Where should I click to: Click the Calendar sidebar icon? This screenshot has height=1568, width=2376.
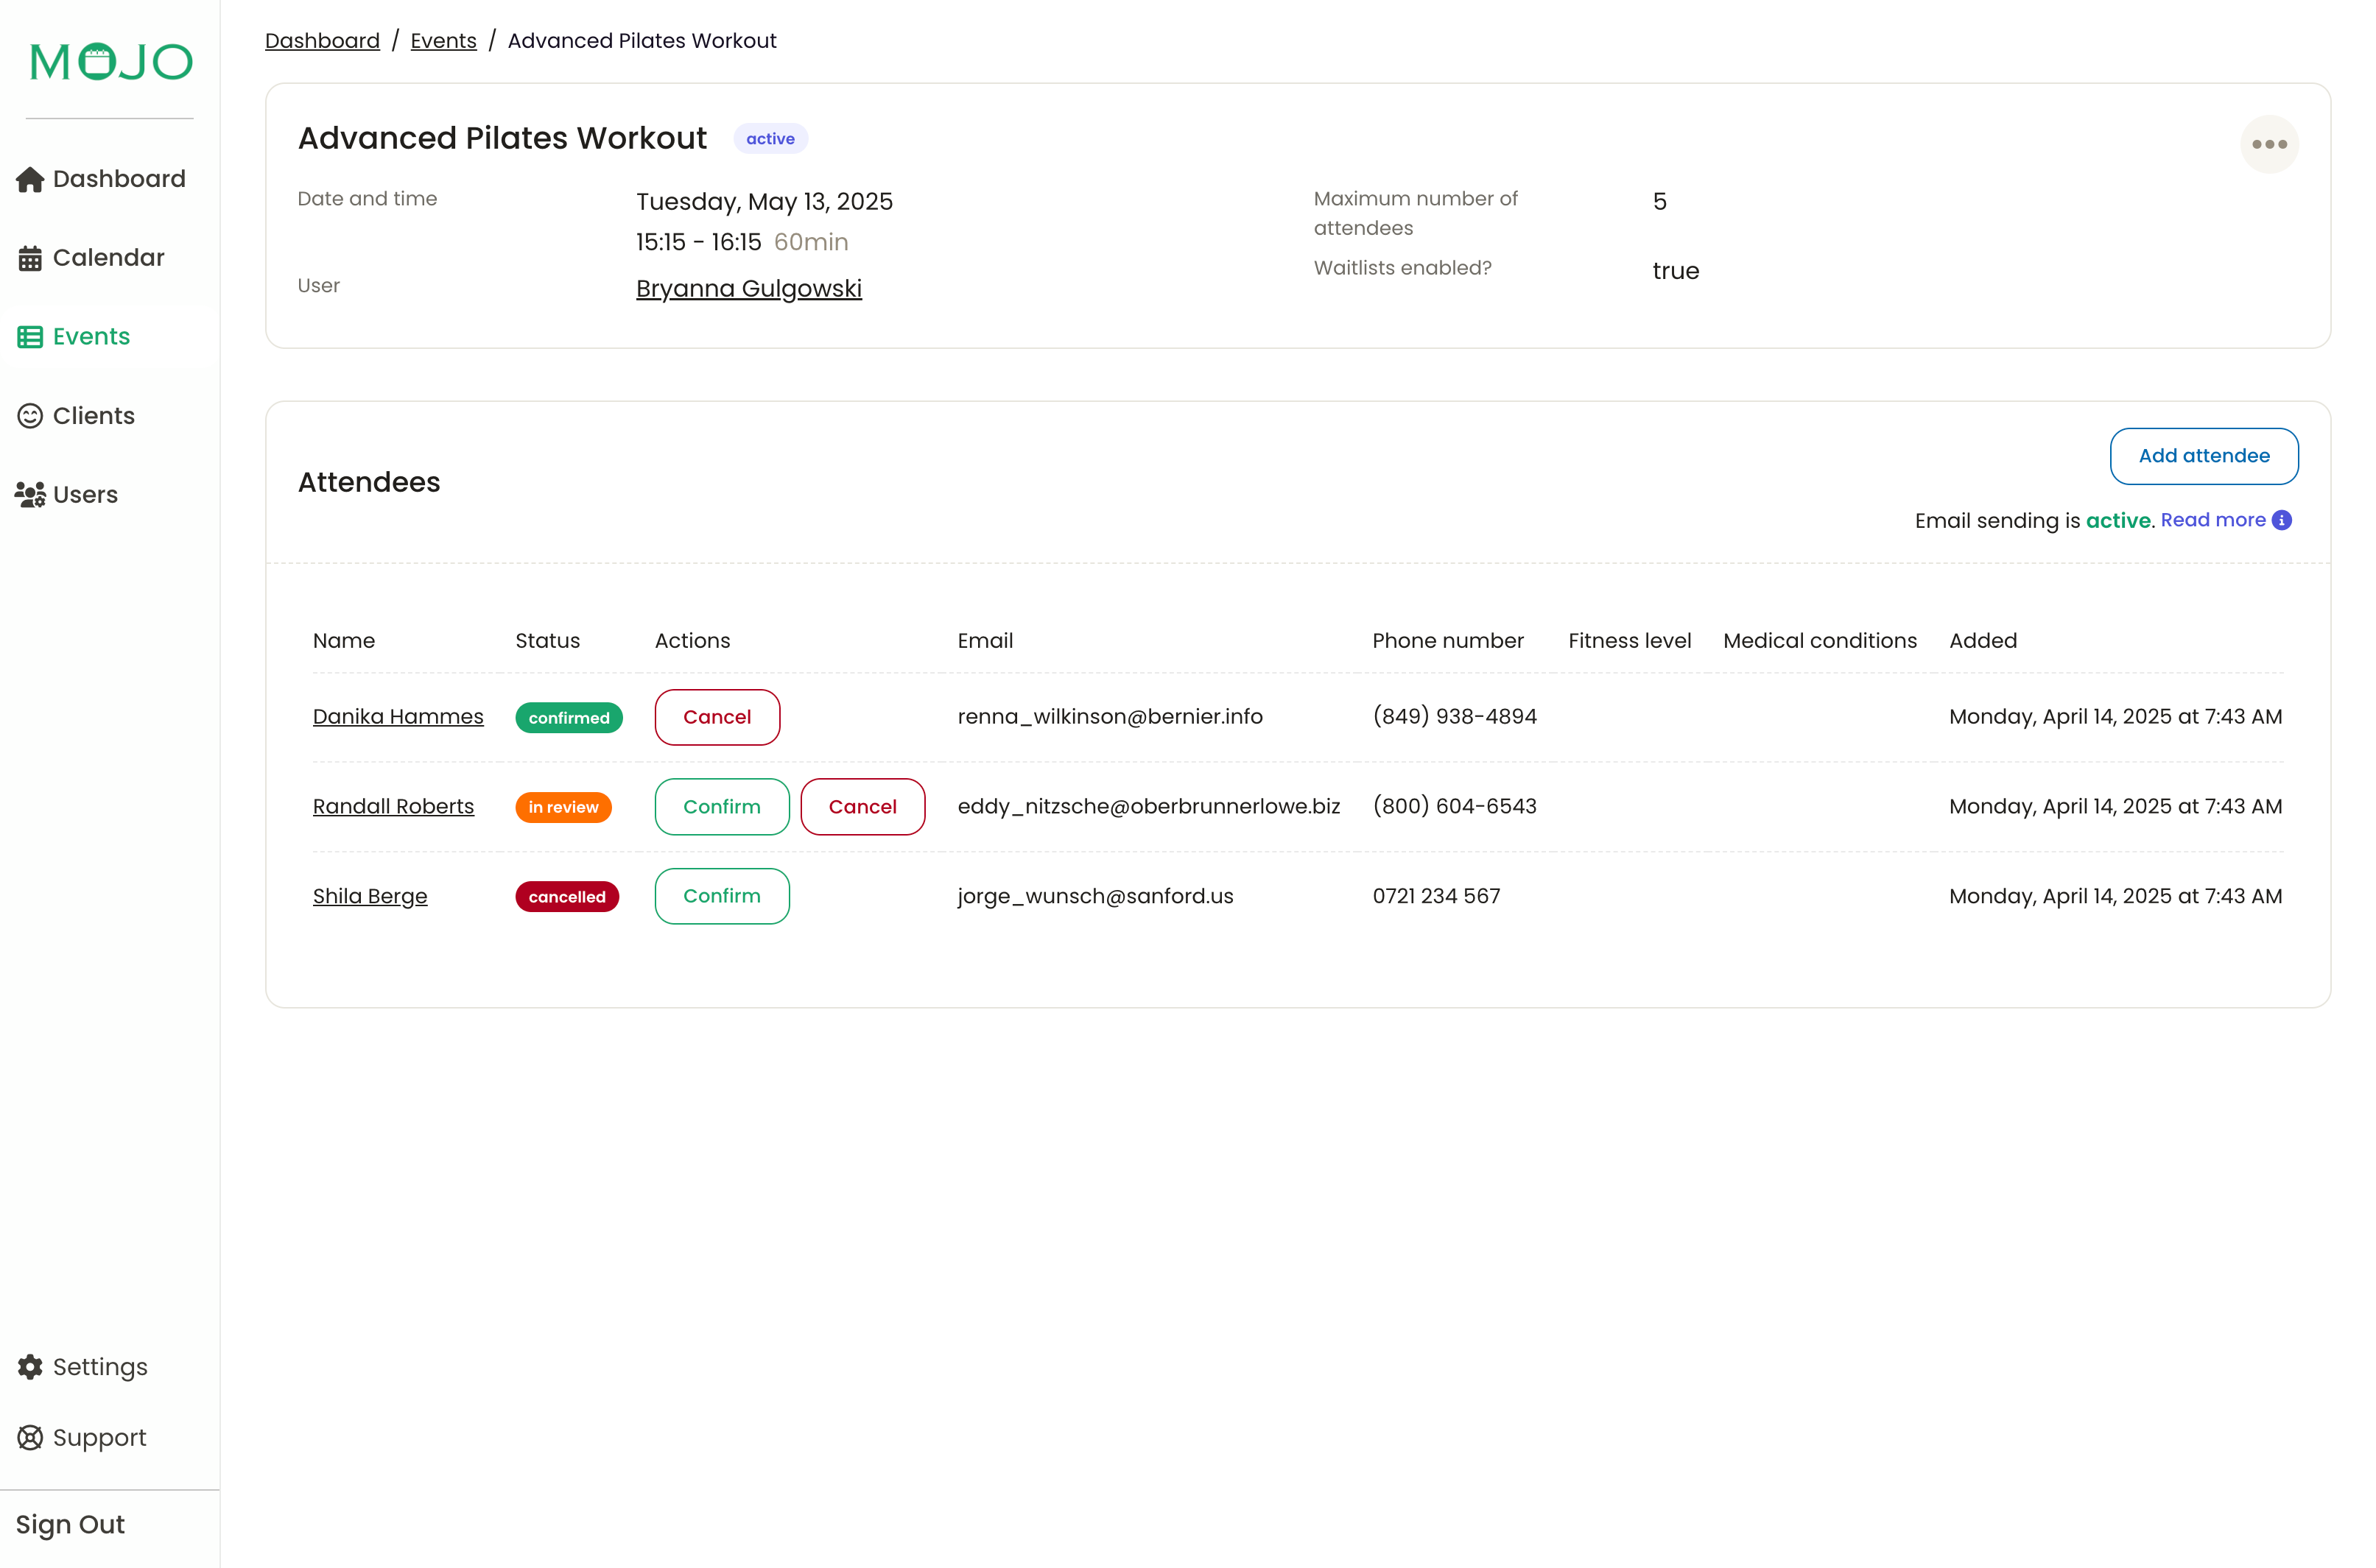(30, 258)
